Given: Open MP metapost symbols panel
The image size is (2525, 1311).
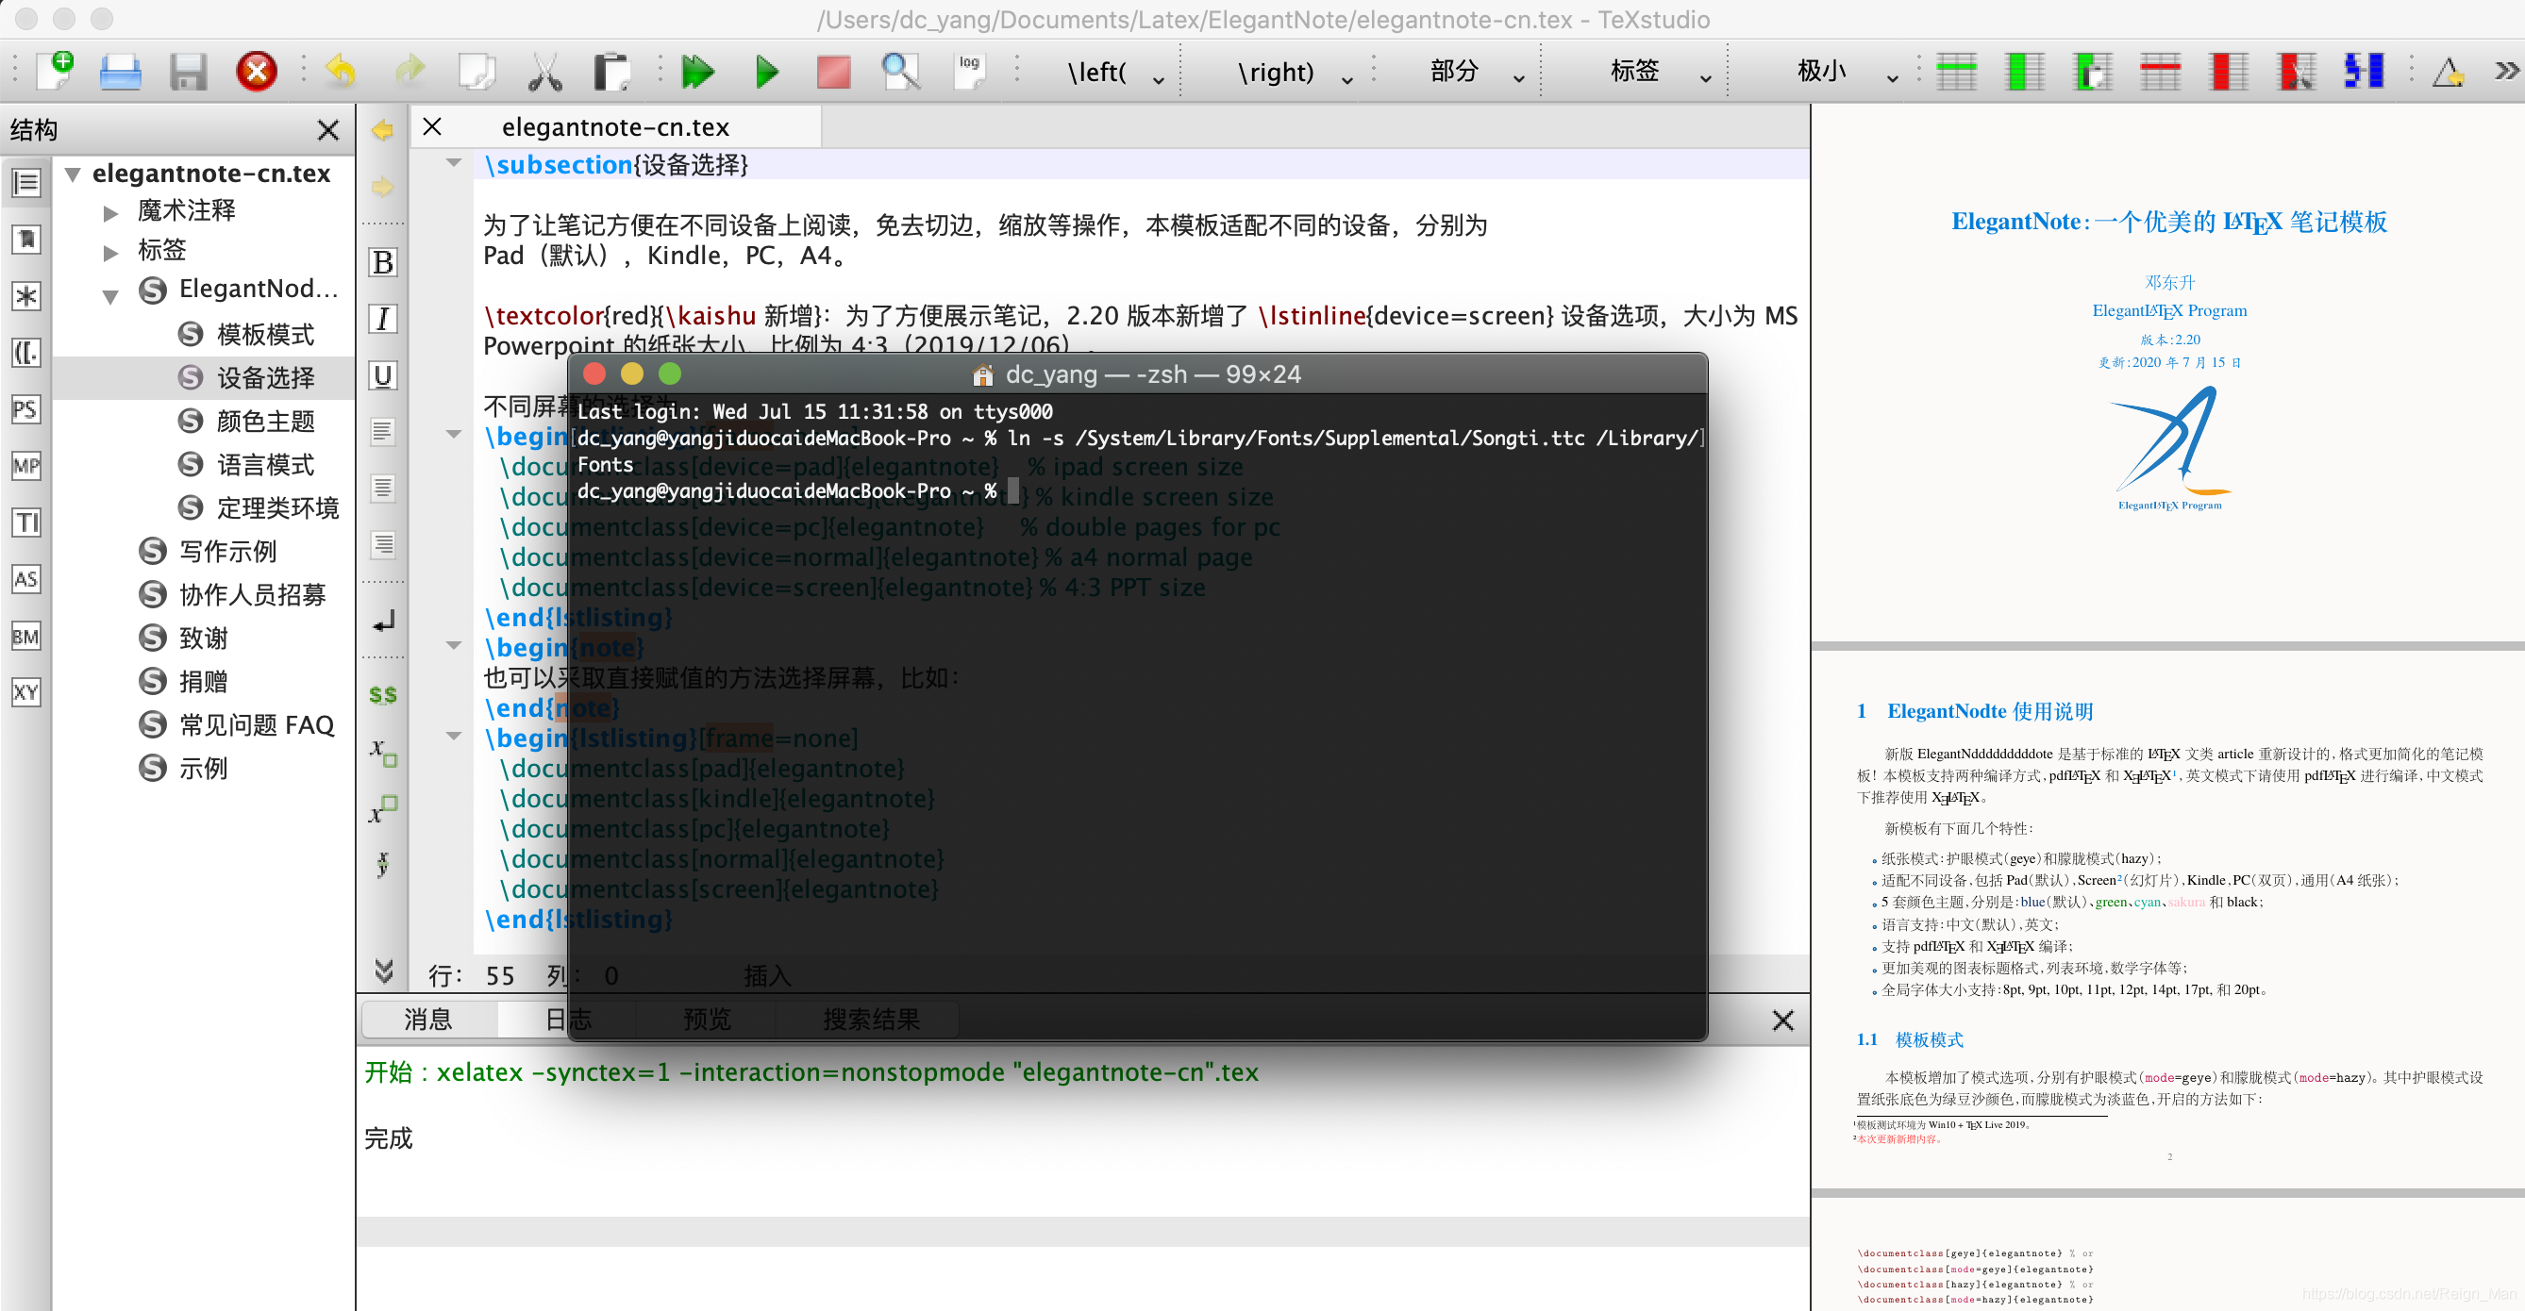Looking at the screenshot, I should [x=26, y=465].
